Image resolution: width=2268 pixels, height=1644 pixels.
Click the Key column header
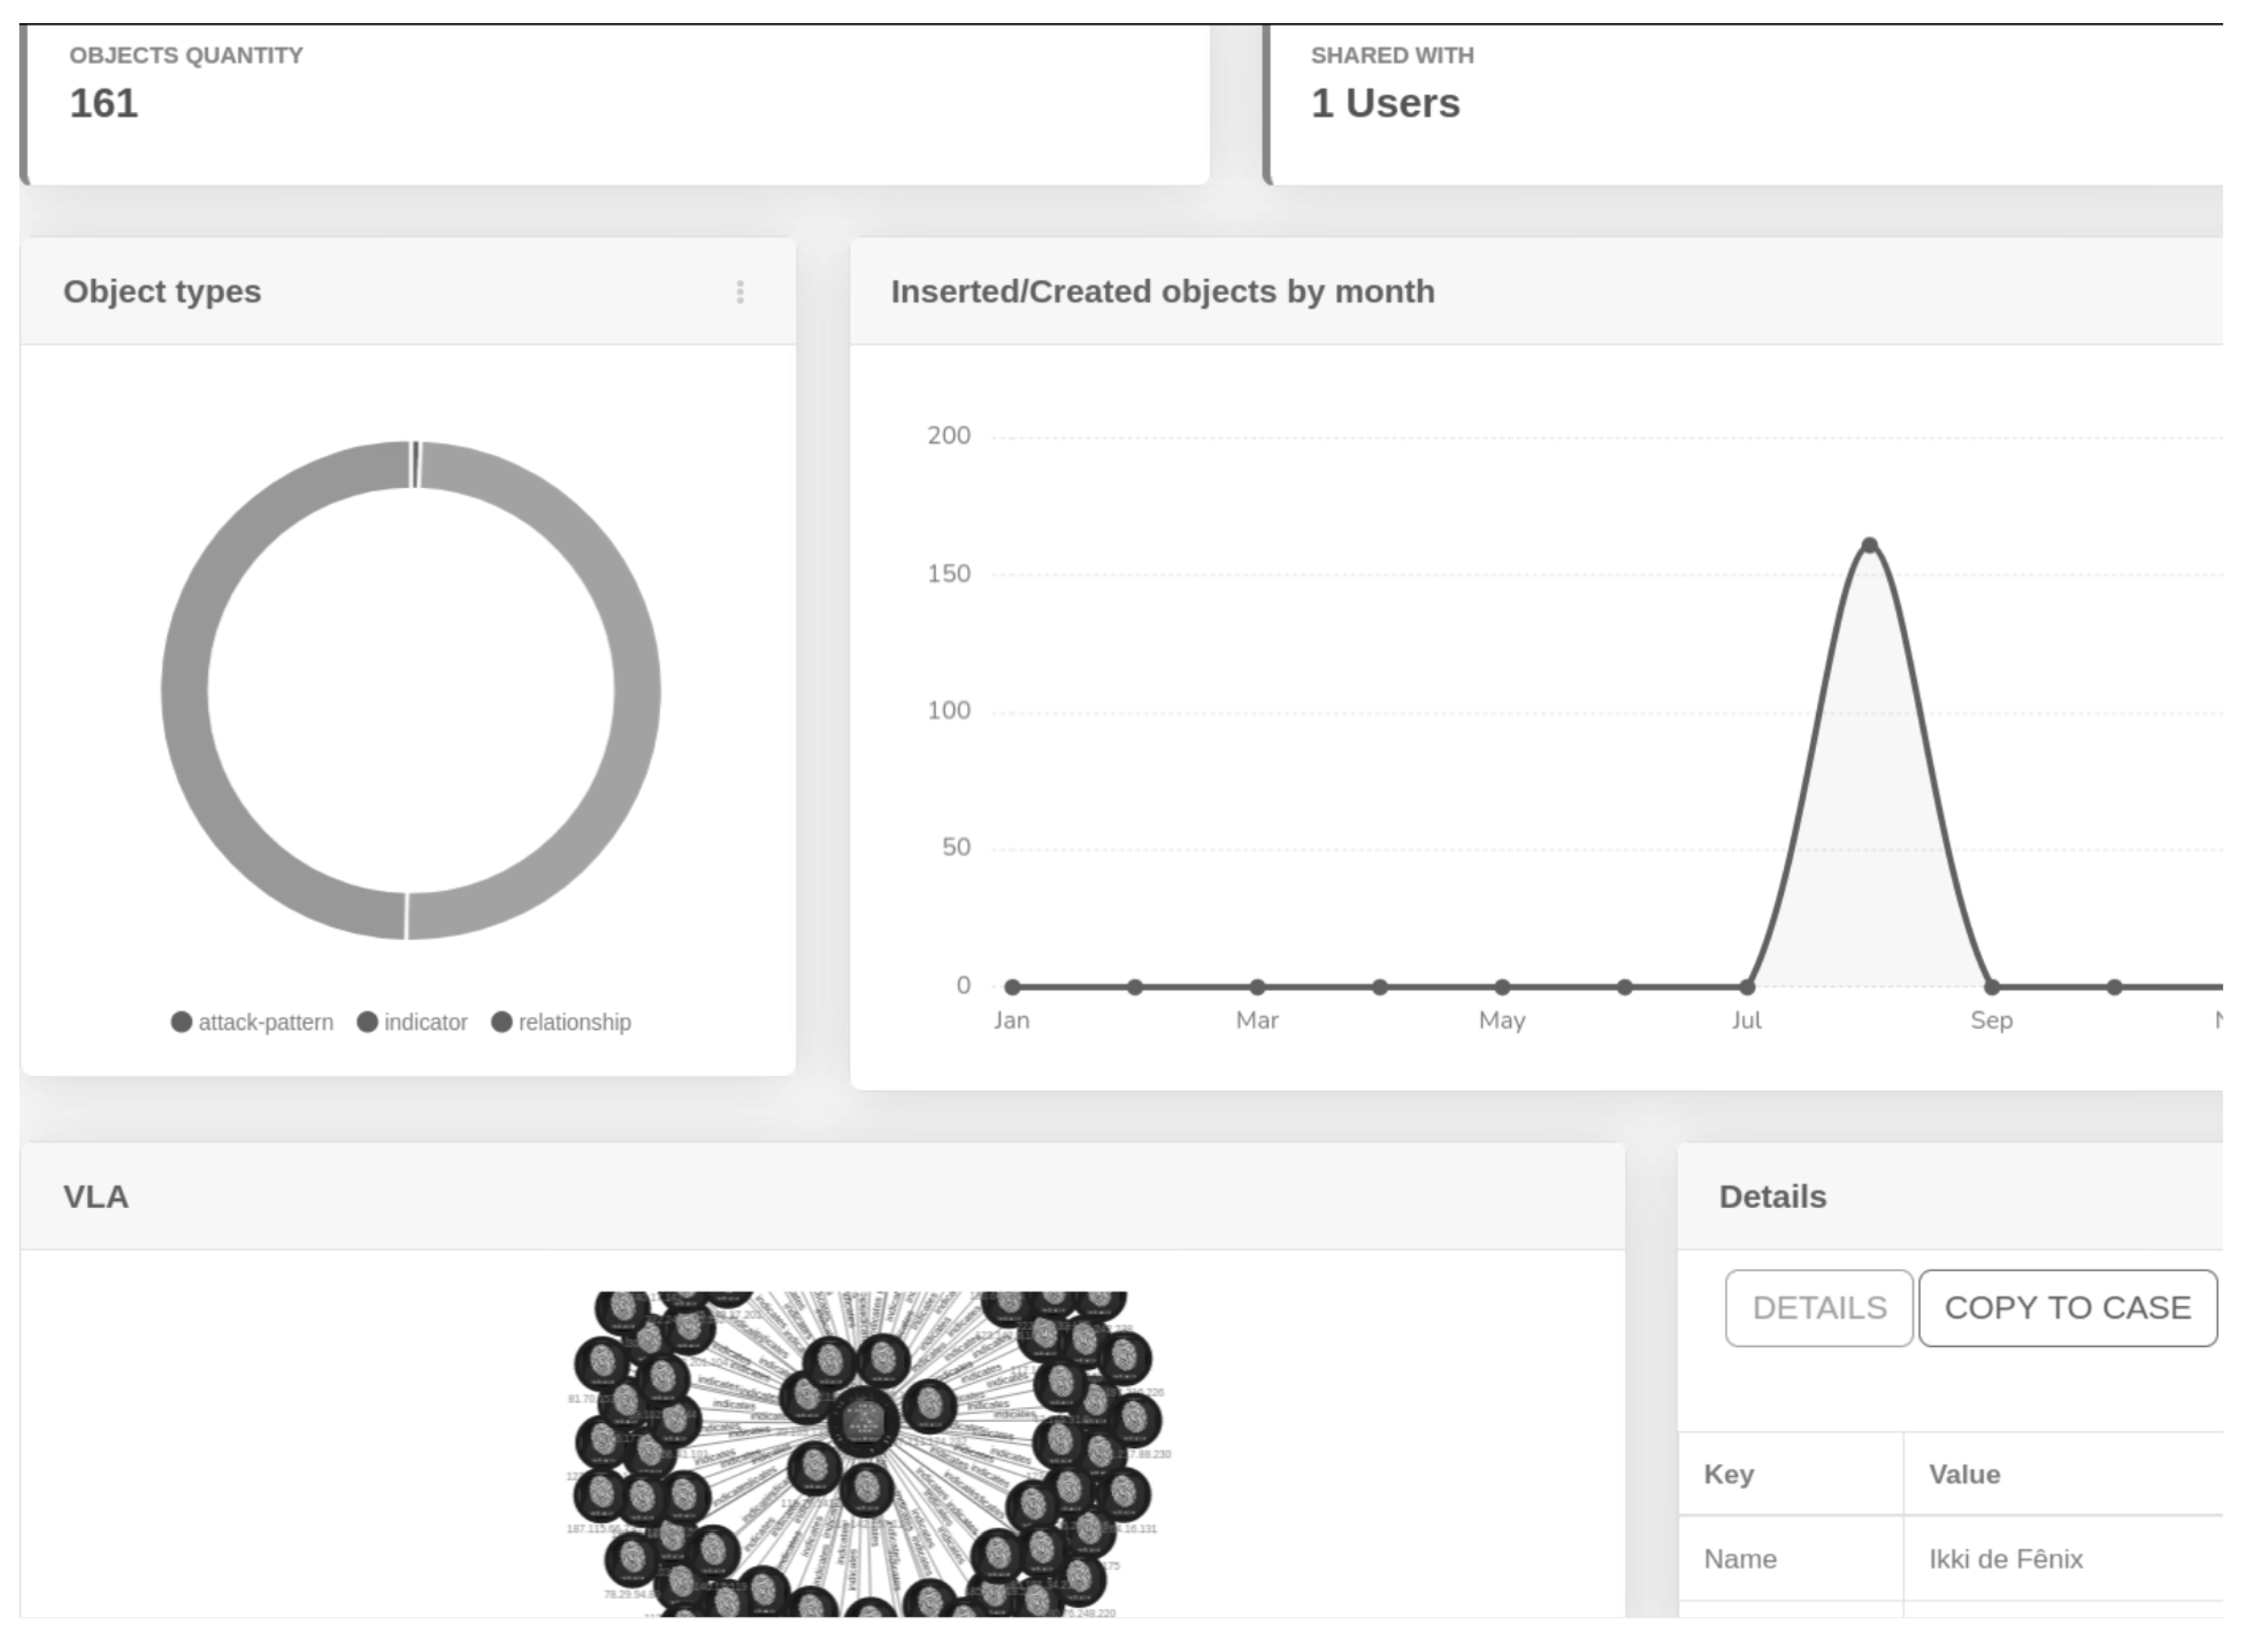(1729, 1475)
